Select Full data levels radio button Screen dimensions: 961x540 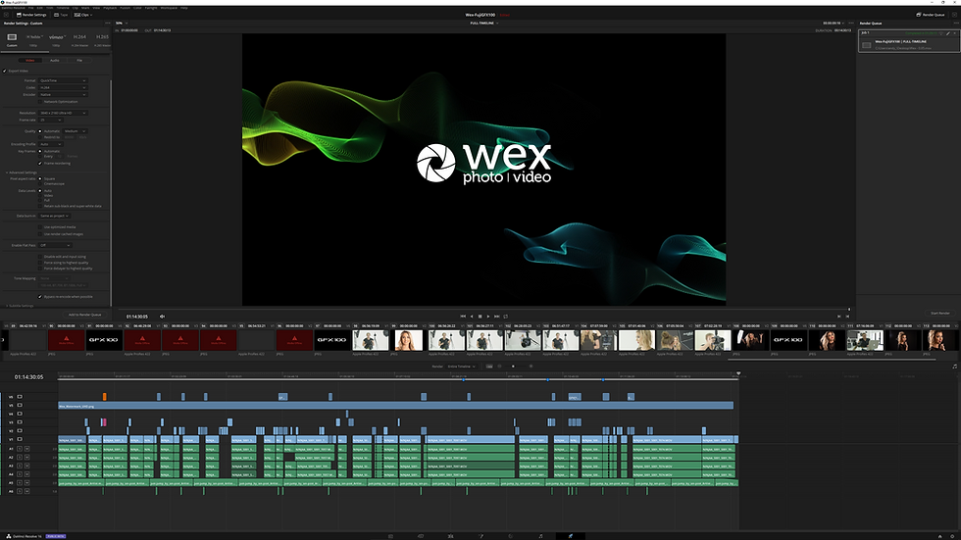tap(40, 200)
